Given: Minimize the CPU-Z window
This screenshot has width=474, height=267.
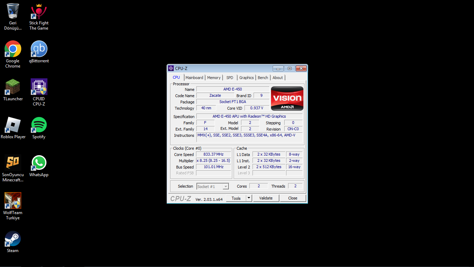Looking at the screenshot, I should (x=278, y=68).
